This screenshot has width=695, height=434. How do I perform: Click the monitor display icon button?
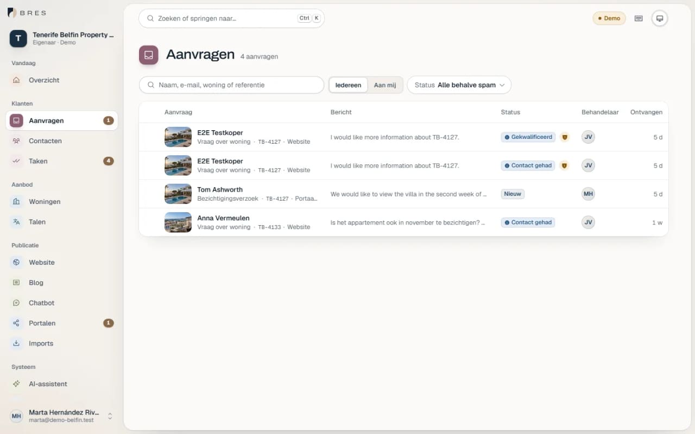[x=660, y=18]
